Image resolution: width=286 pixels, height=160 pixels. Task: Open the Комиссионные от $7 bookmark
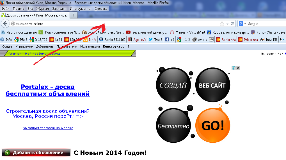pos(59,32)
